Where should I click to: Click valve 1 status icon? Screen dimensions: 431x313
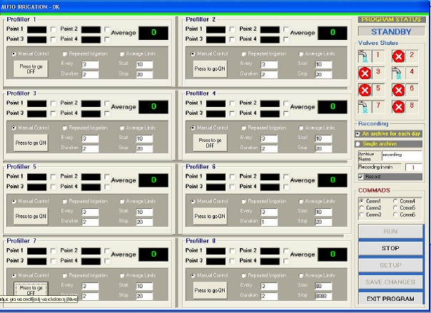[x=365, y=56]
